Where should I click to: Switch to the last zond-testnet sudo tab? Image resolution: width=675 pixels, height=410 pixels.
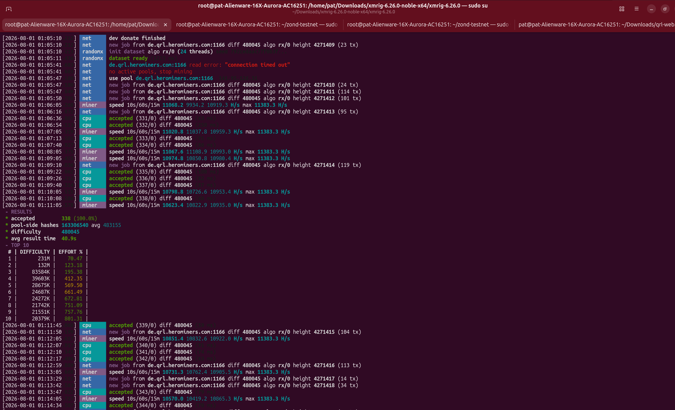428,25
